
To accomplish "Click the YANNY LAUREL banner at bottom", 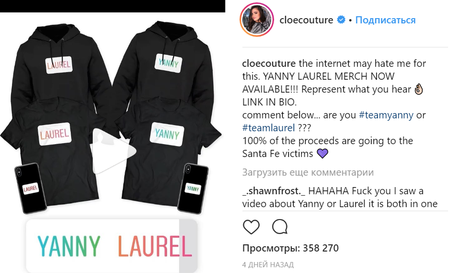I will (x=112, y=246).
